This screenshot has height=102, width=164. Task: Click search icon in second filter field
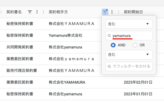pos(109,66)
